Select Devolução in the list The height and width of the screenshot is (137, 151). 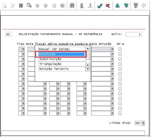(62, 54)
